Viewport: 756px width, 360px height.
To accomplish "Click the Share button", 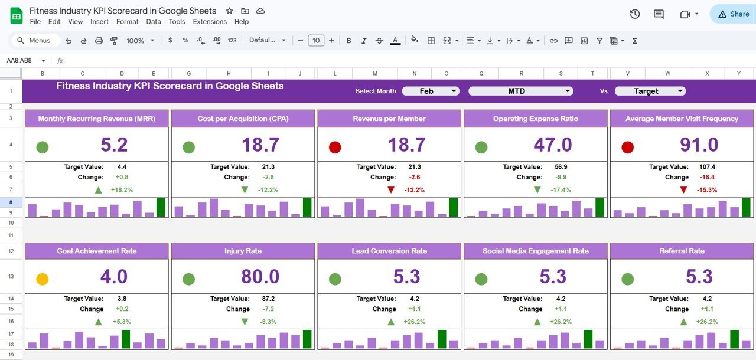I will [x=732, y=14].
